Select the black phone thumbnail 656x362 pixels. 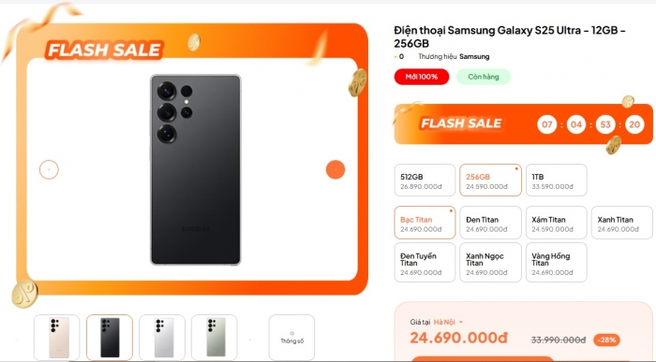coord(110,337)
